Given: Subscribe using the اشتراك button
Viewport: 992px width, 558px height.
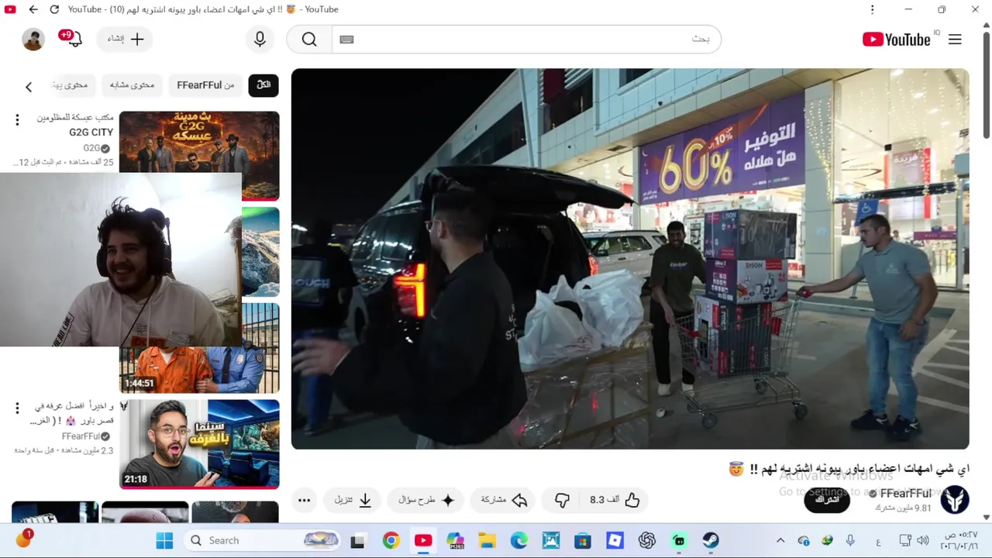Looking at the screenshot, I should (x=827, y=499).
